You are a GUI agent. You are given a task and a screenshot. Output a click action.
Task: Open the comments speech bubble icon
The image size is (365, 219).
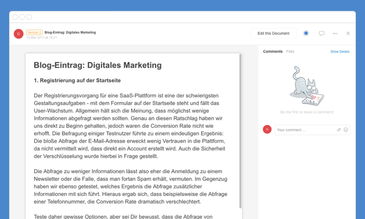(322, 33)
